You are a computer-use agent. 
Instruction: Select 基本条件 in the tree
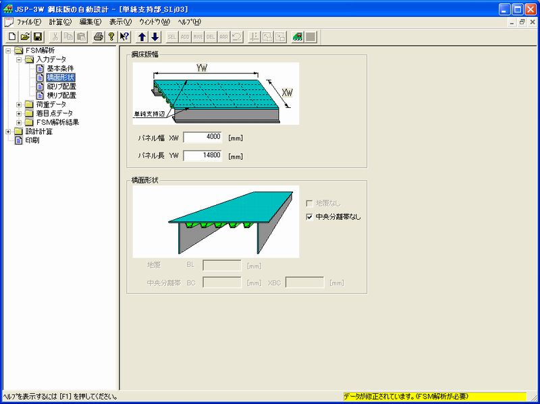tap(60, 69)
